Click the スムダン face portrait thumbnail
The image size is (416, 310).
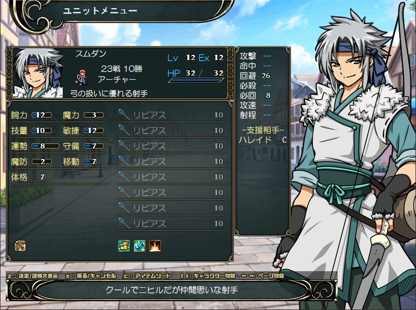point(38,73)
